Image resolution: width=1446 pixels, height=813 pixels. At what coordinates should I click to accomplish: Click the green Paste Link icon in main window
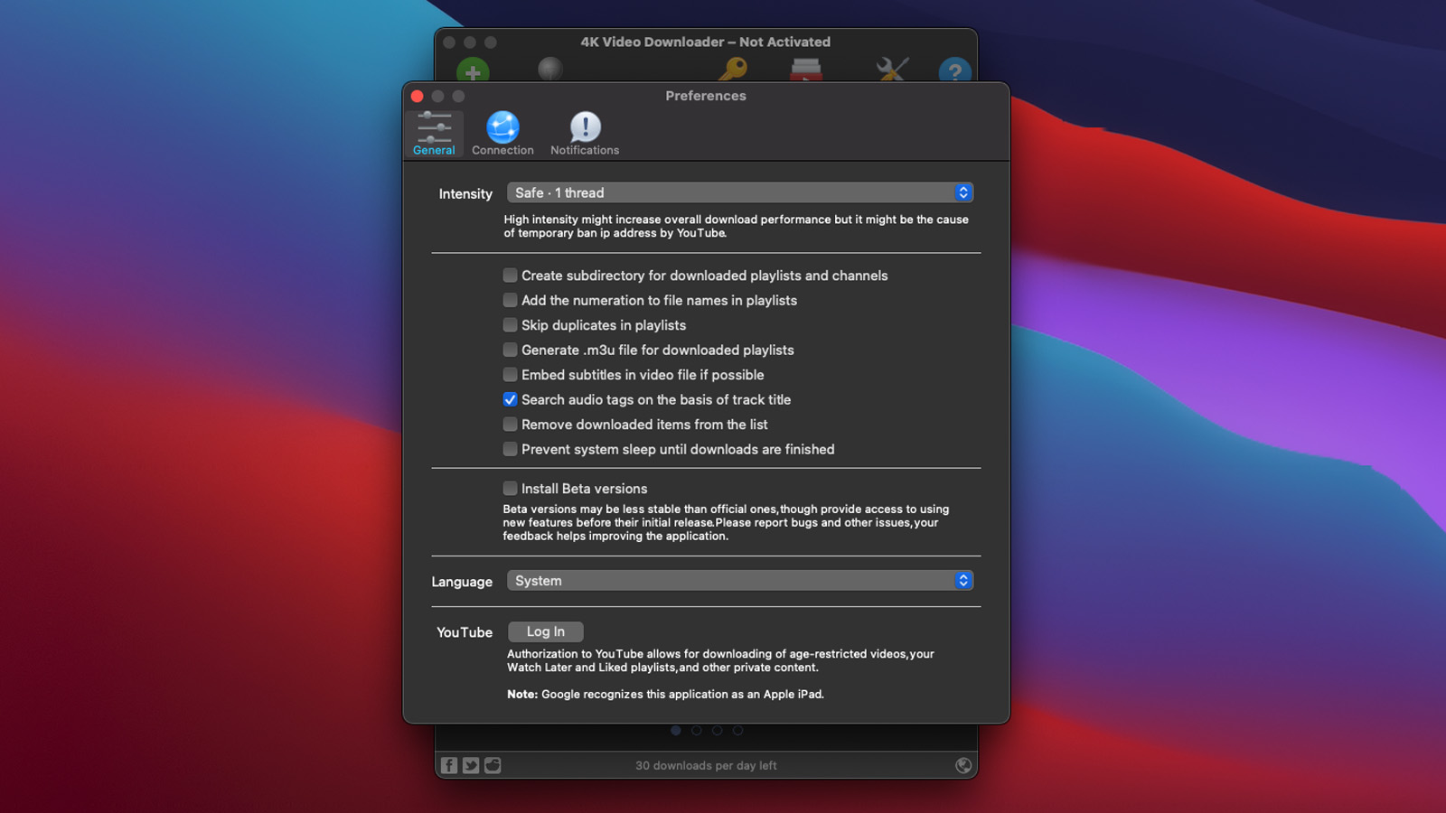tap(473, 70)
